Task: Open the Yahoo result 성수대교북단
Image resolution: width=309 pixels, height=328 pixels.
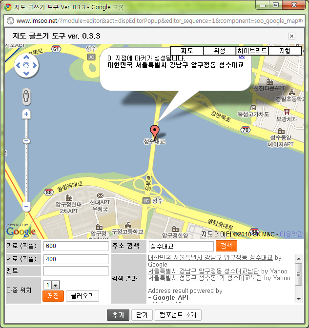Action: [x=205, y=278]
